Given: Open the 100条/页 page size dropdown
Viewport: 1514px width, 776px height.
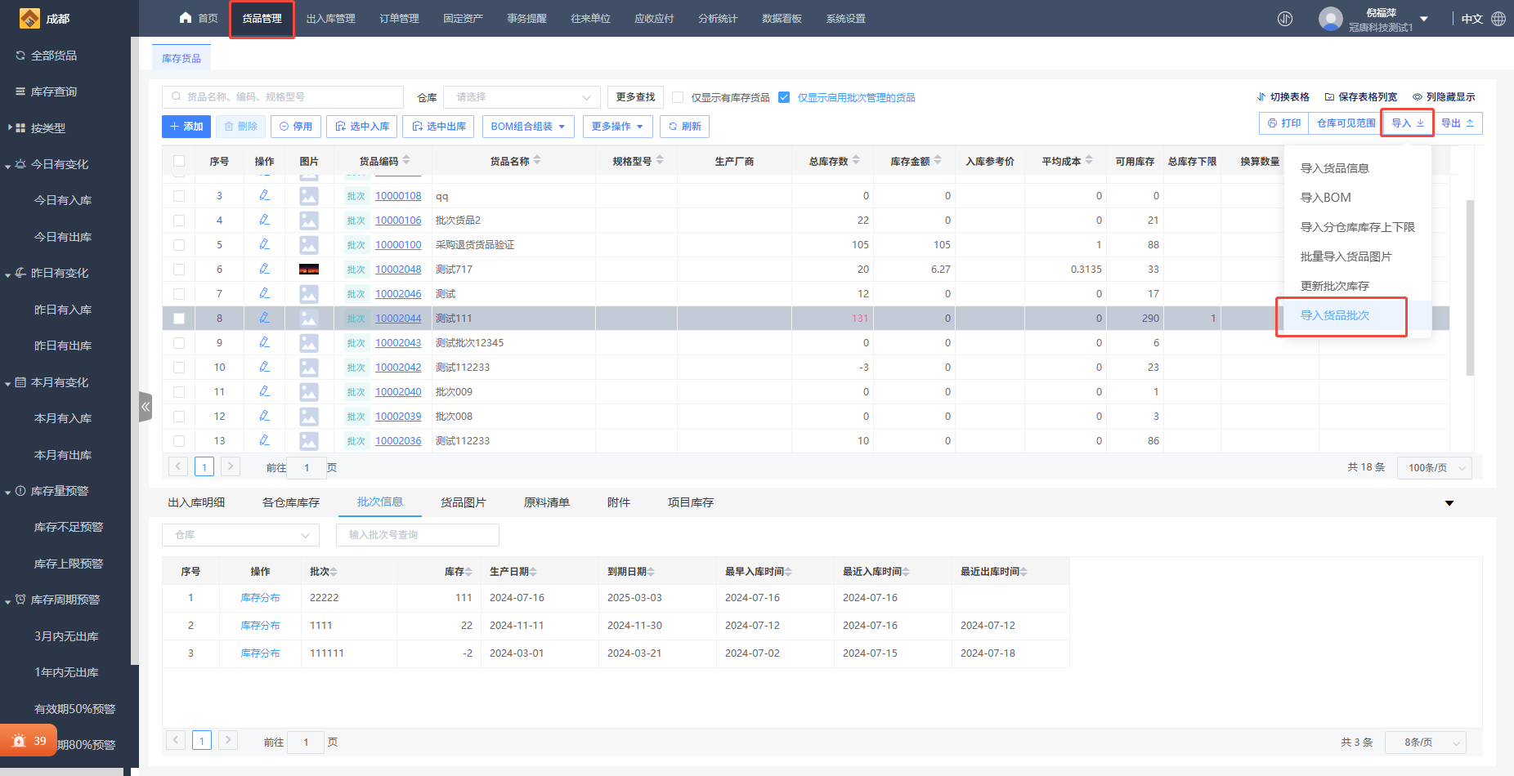Looking at the screenshot, I should click(x=1434, y=468).
